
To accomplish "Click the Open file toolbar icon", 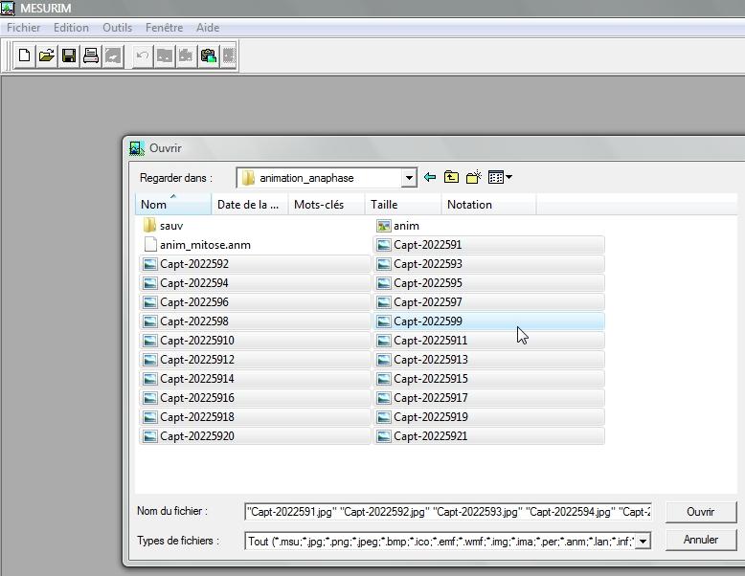I will [46, 56].
